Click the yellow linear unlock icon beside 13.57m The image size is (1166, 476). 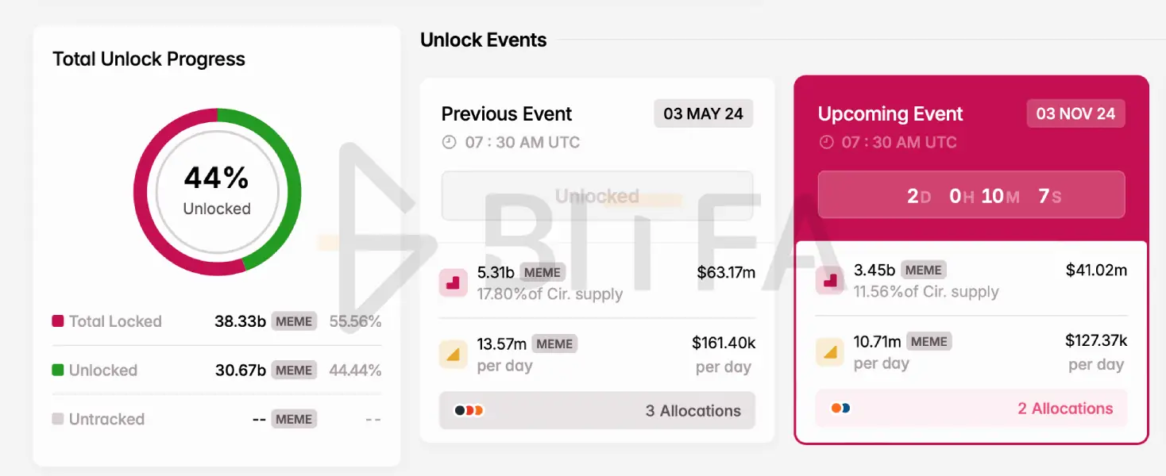coord(454,355)
